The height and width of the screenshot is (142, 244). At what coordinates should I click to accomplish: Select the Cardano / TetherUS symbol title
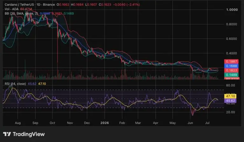(x=19, y=5)
